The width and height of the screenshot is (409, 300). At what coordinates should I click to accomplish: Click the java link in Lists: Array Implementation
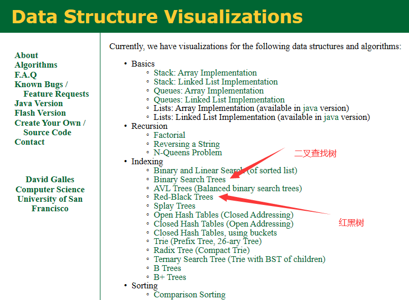tap(310, 108)
